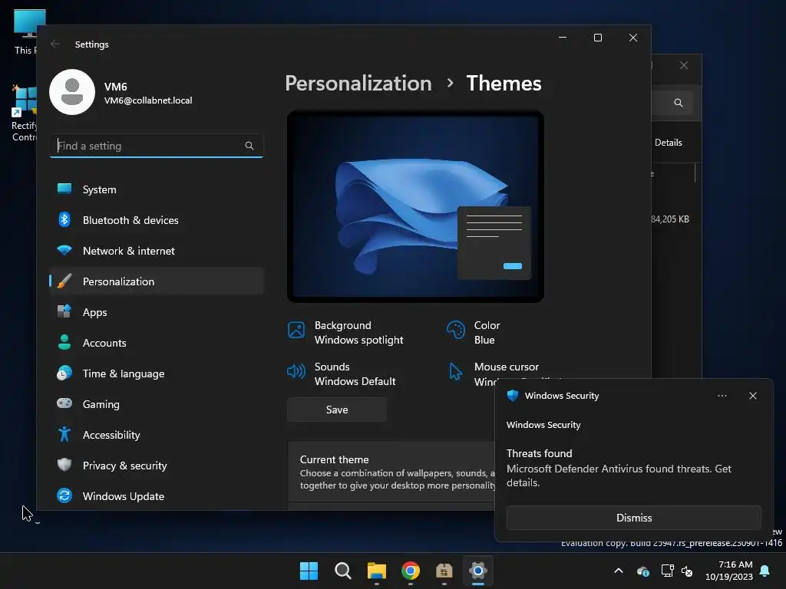
Task: Click the Find a setting search box
Action: click(157, 146)
